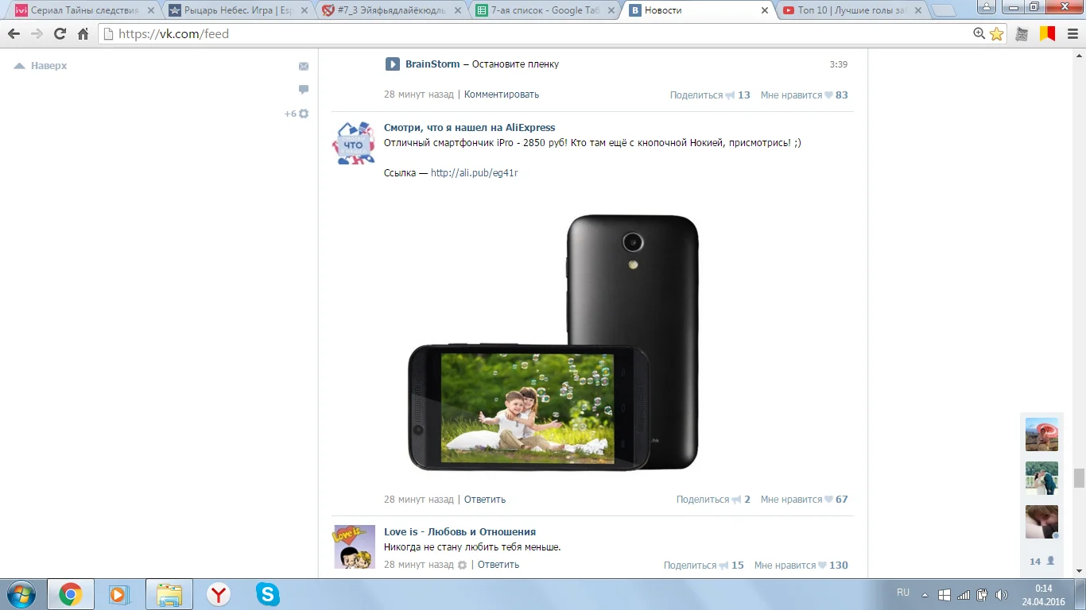Click Наверх to return to top
The image size is (1086, 610).
[41, 66]
